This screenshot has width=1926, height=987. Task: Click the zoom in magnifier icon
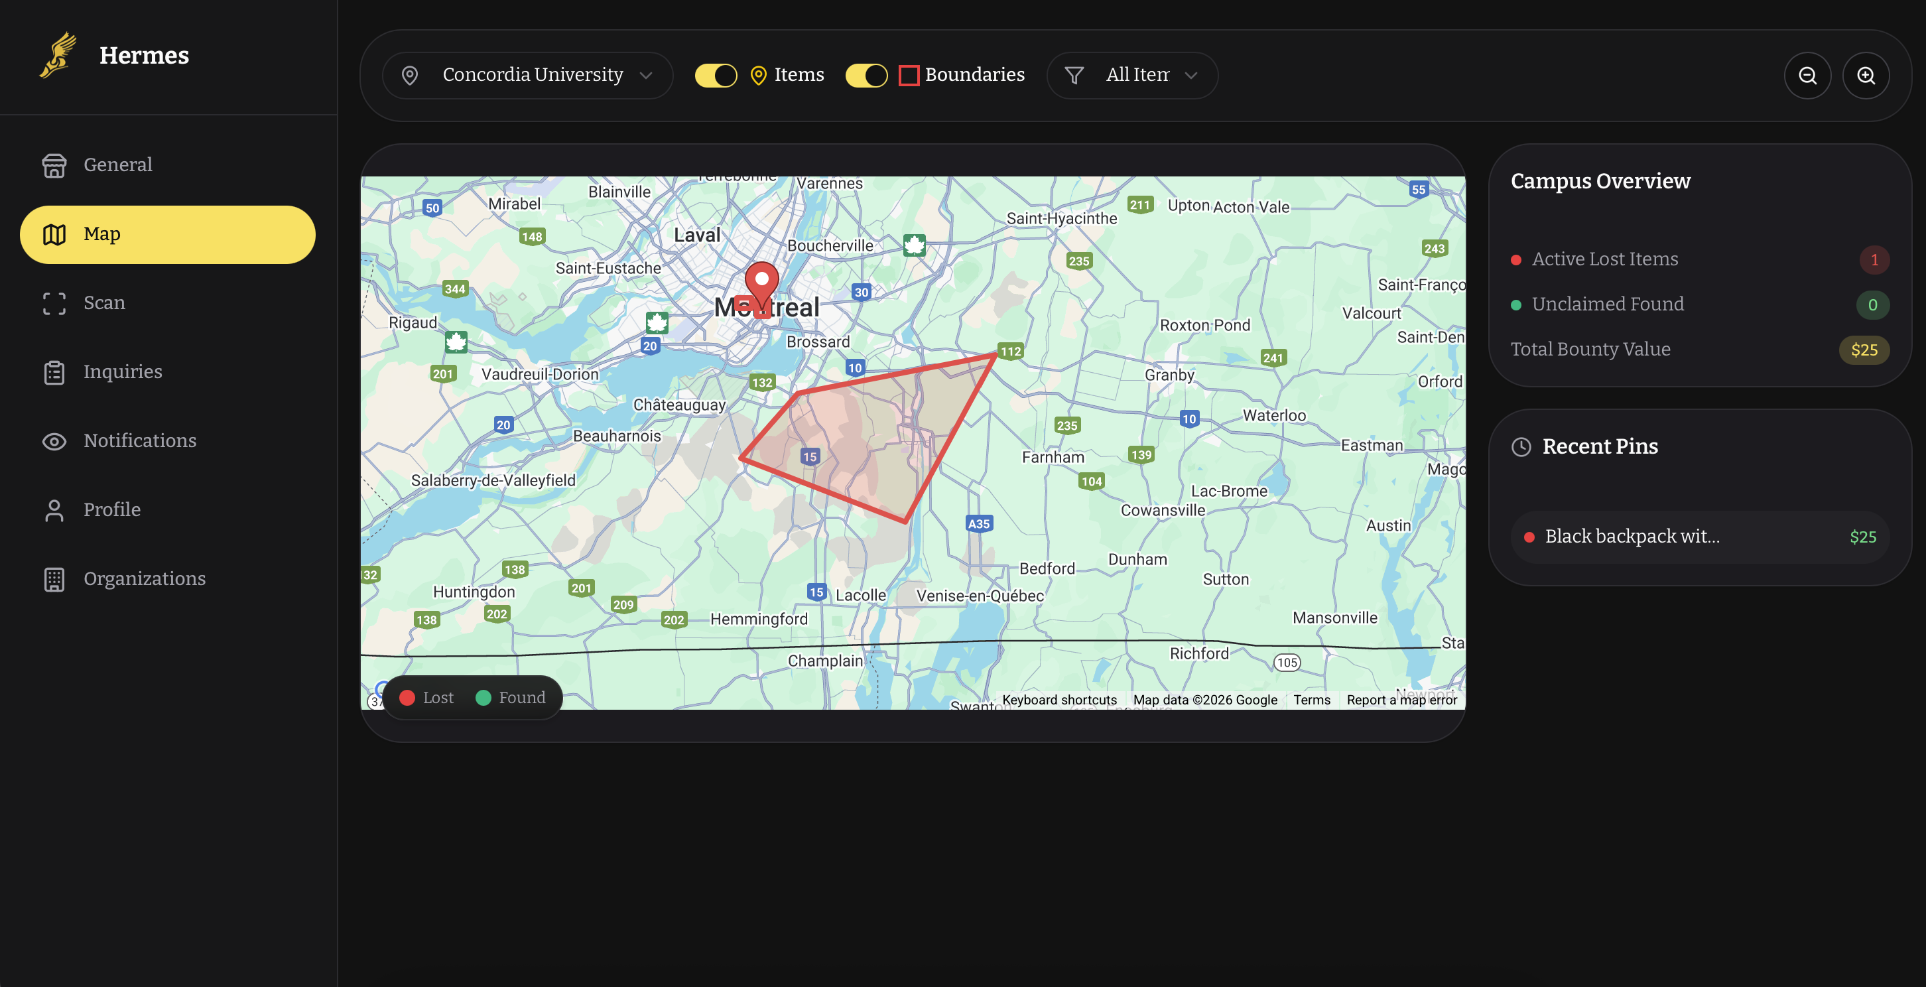tap(1866, 76)
